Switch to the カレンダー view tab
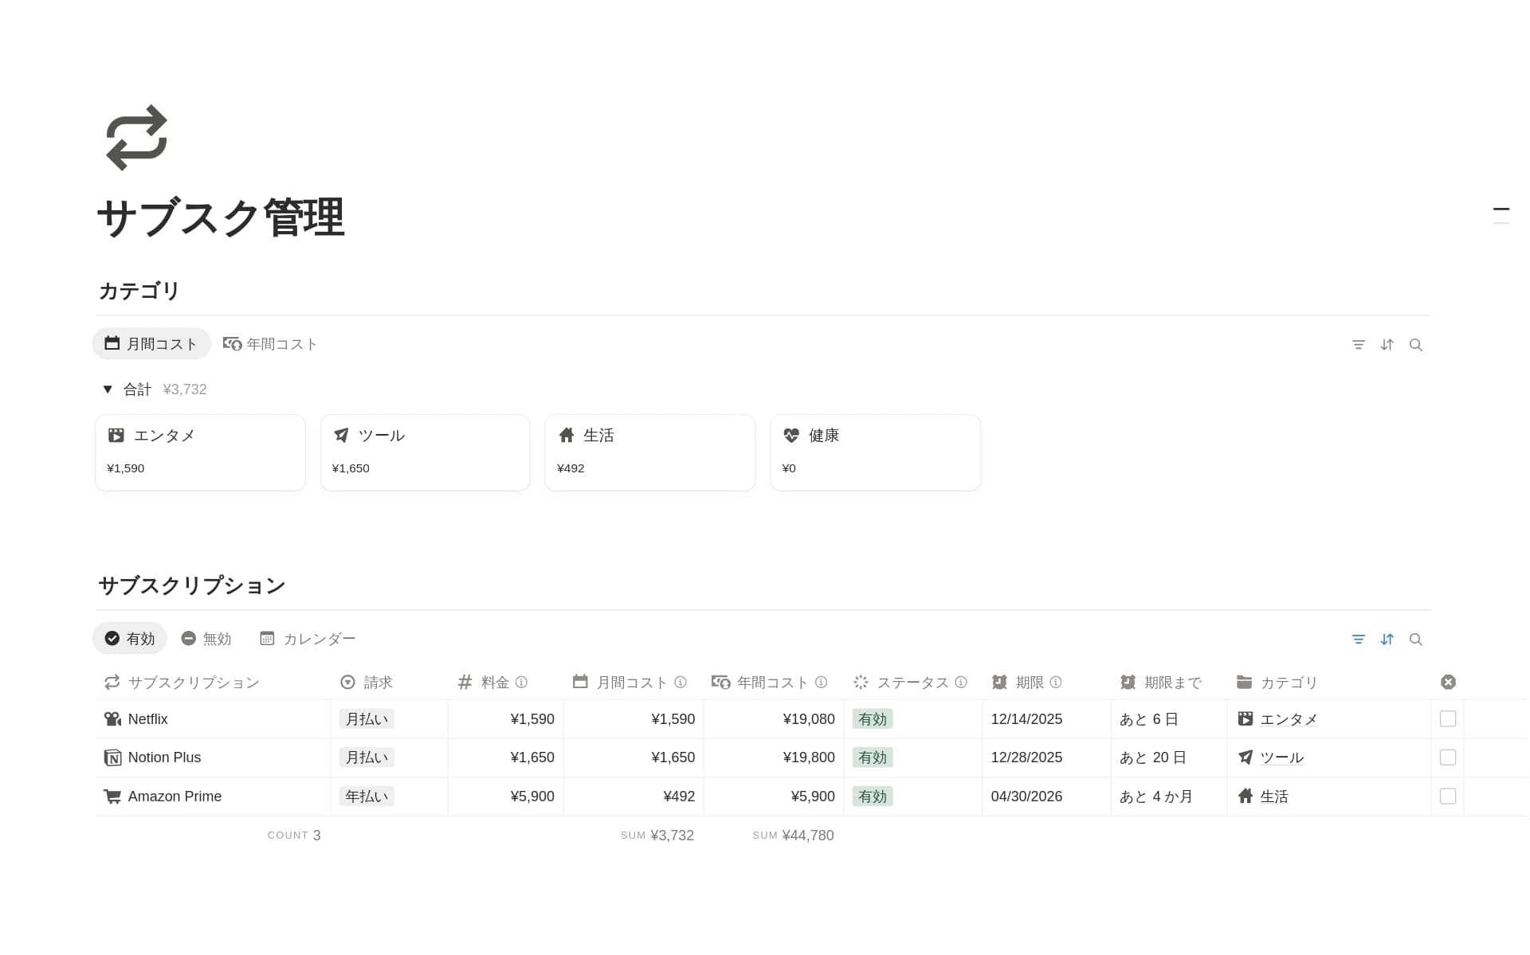The height and width of the screenshot is (955, 1530). (308, 639)
